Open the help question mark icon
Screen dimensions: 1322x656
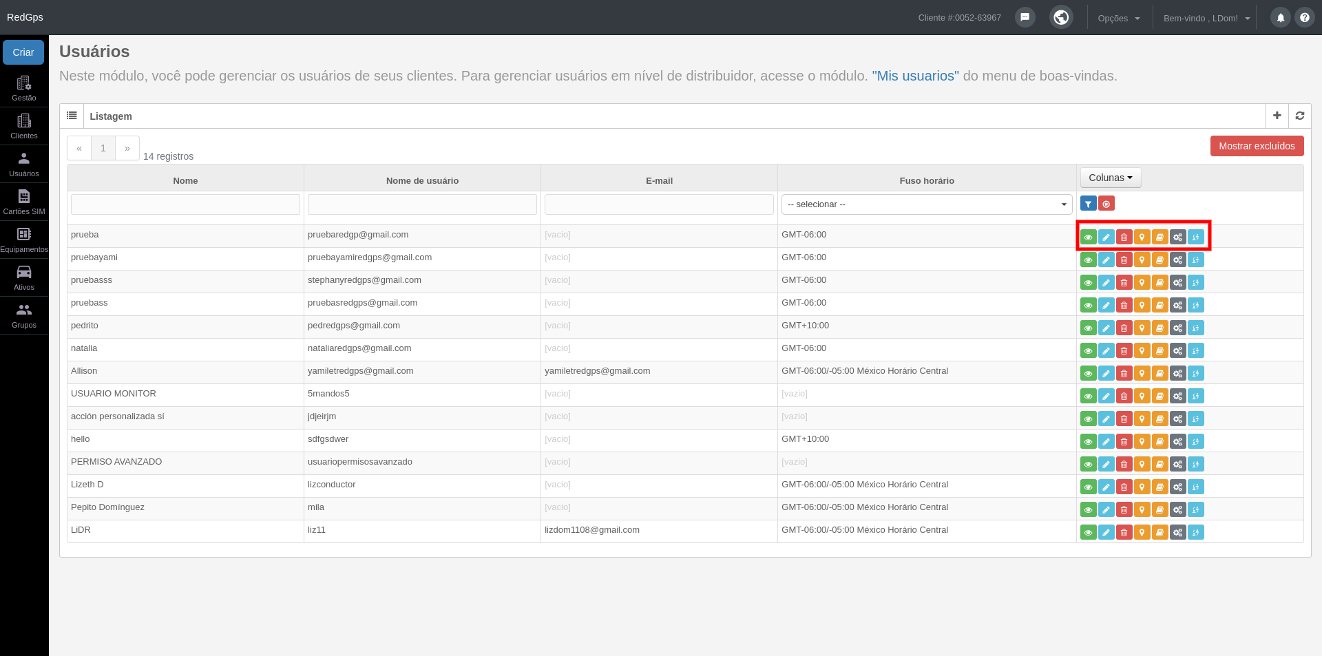tap(1304, 18)
